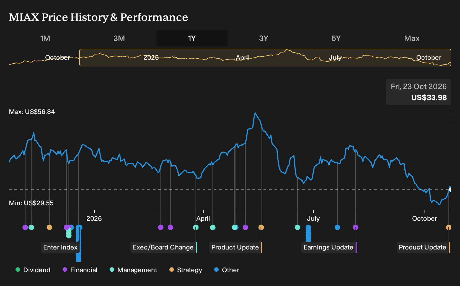The width and height of the screenshot is (460, 286).
Task: Open the Product Update label after April
Action: (x=236, y=247)
